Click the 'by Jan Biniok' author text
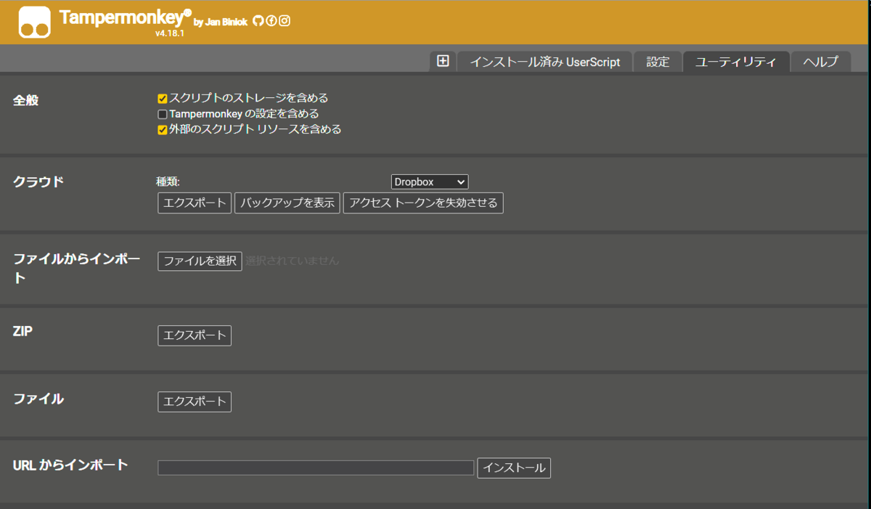The width and height of the screenshot is (871, 509). (221, 22)
